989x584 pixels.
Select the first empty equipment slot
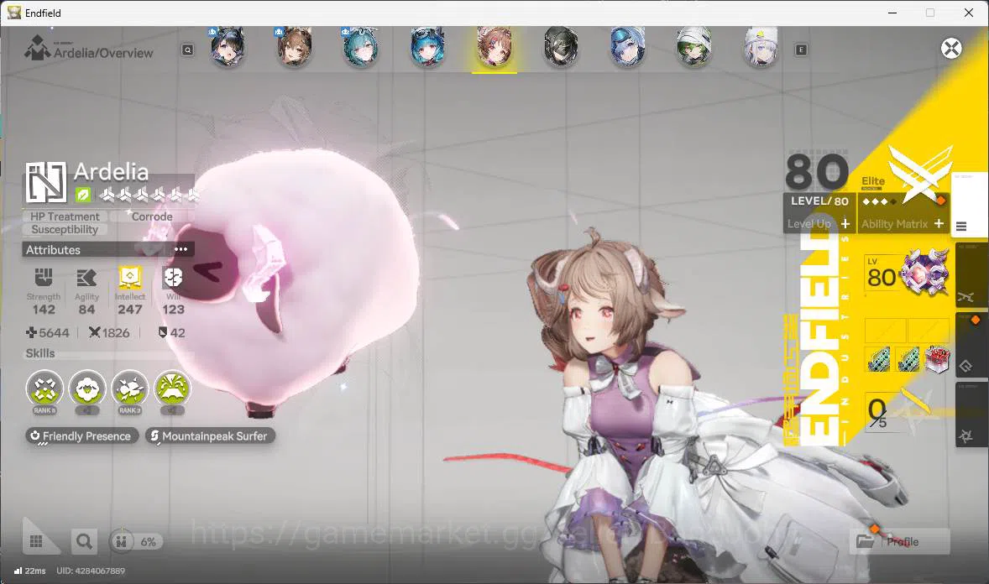(885, 331)
